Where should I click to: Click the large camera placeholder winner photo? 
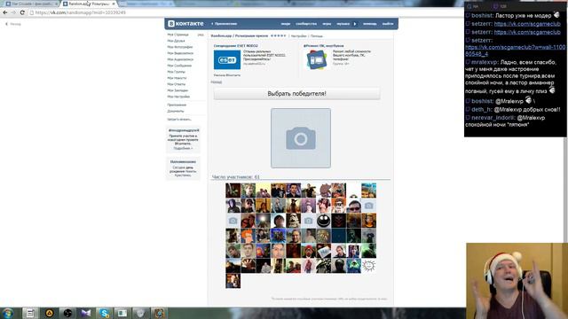click(x=301, y=138)
